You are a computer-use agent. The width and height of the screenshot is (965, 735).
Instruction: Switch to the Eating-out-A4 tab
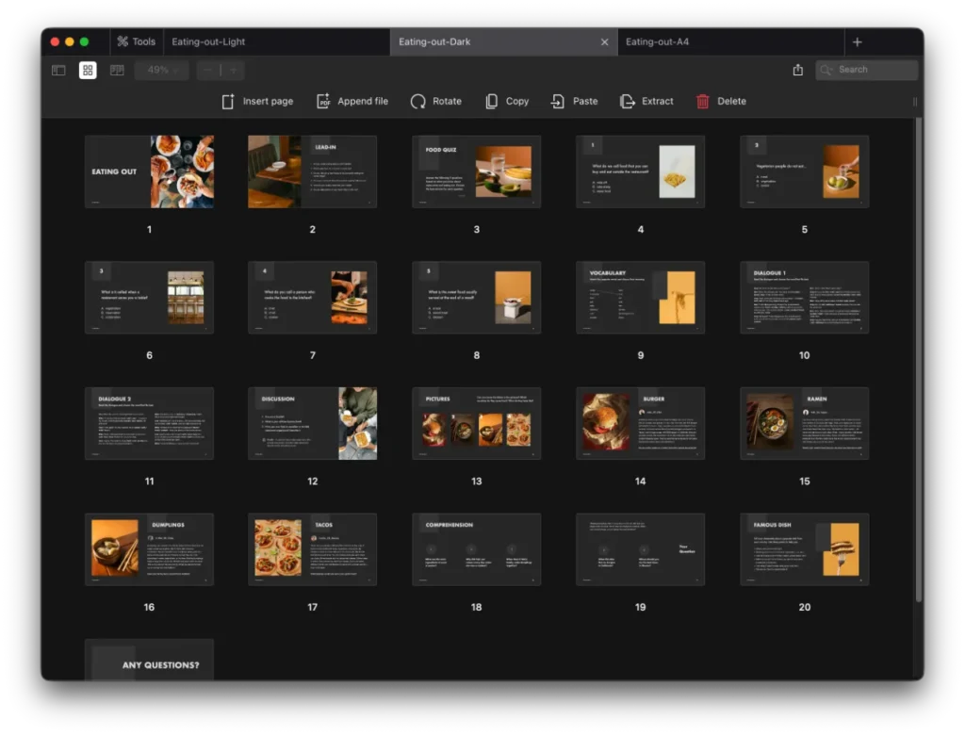pyautogui.click(x=729, y=41)
